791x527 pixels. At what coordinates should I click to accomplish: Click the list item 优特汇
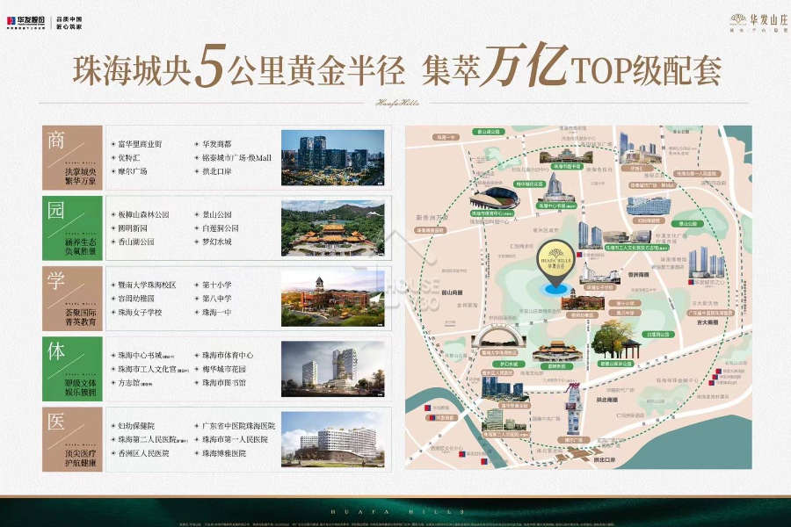[128, 157]
